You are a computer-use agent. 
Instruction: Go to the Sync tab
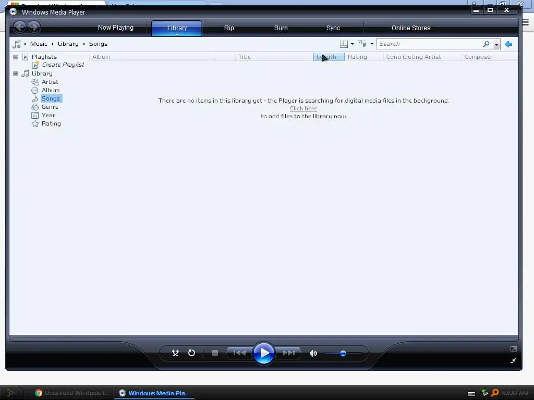pos(333,28)
